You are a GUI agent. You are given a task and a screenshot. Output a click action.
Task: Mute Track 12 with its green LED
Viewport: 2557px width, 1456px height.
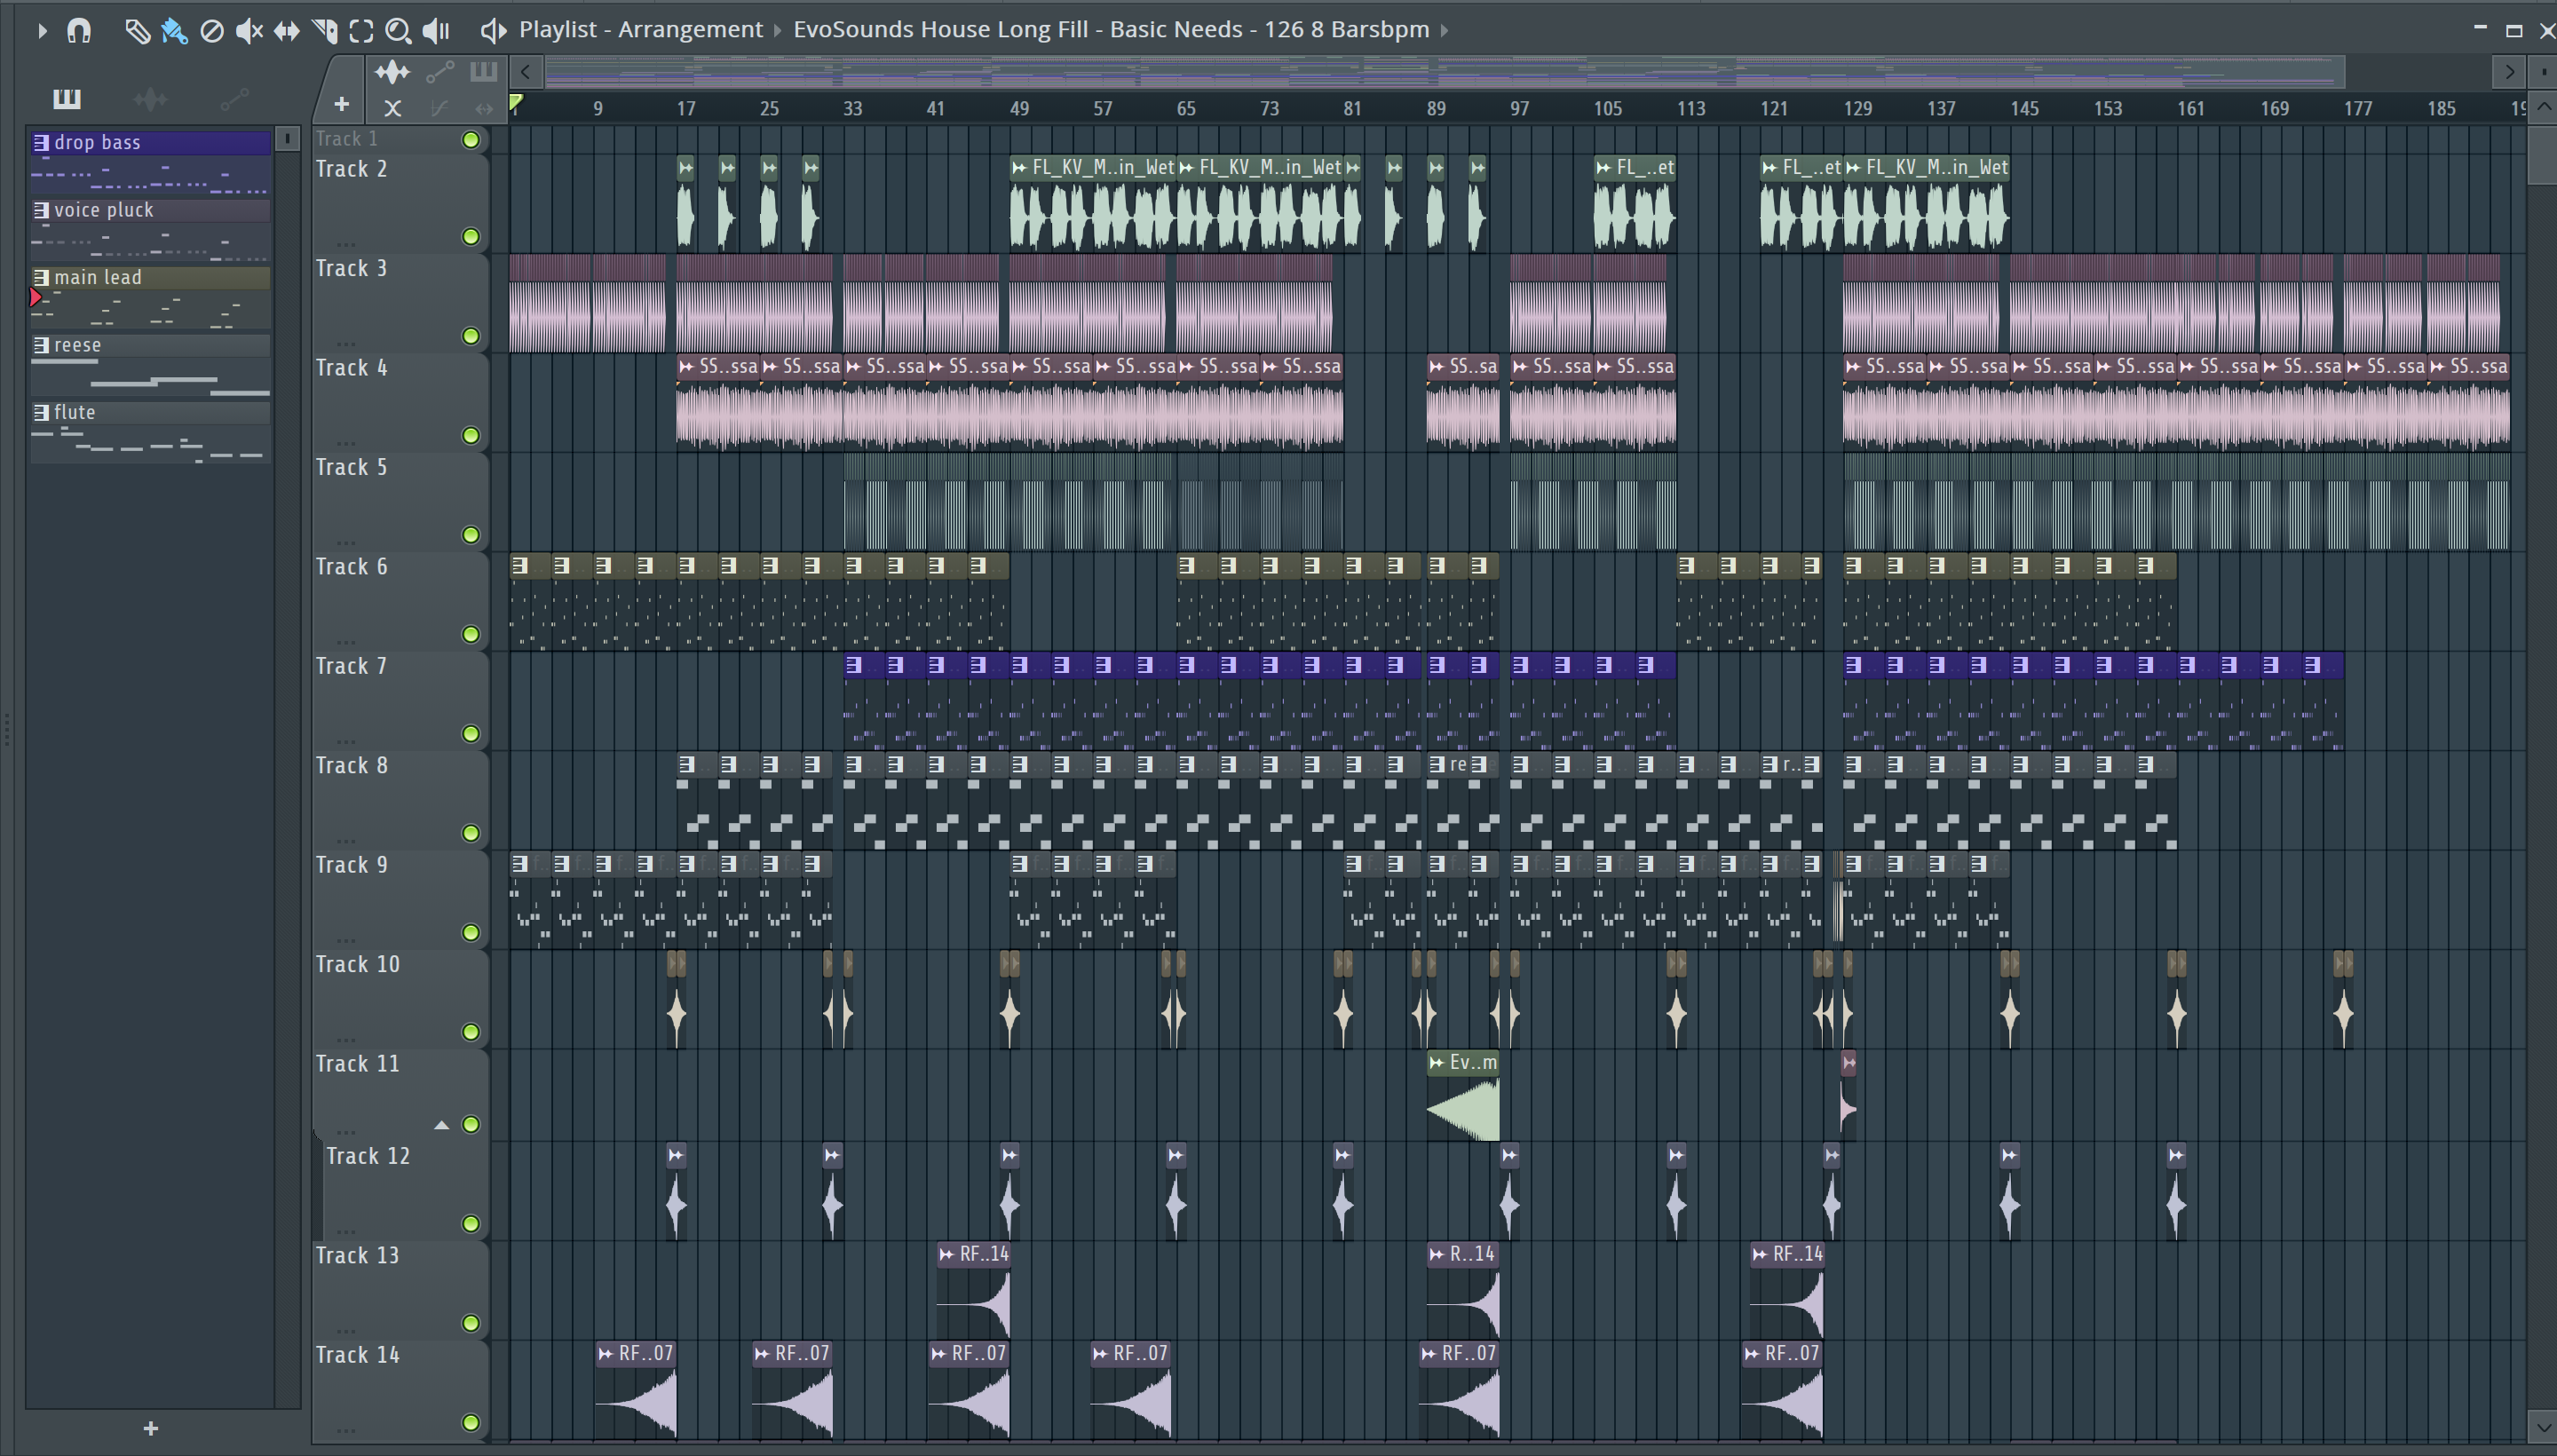[471, 1224]
